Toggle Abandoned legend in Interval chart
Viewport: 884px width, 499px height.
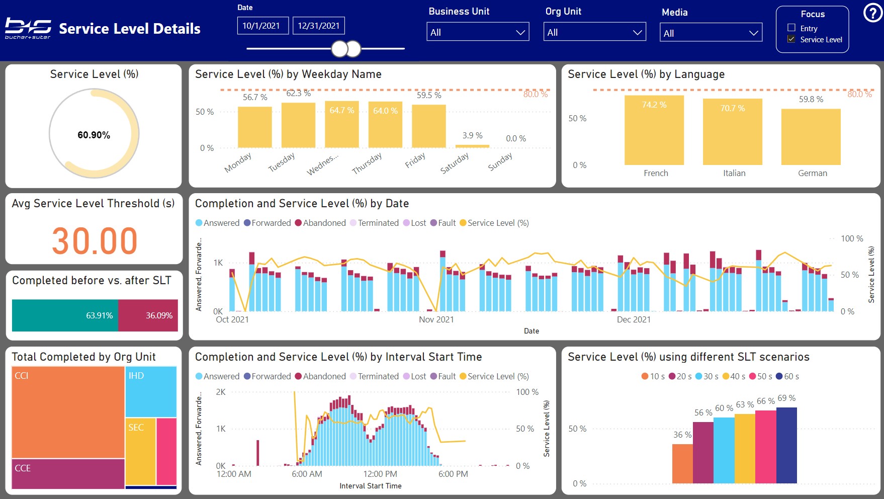(320, 376)
